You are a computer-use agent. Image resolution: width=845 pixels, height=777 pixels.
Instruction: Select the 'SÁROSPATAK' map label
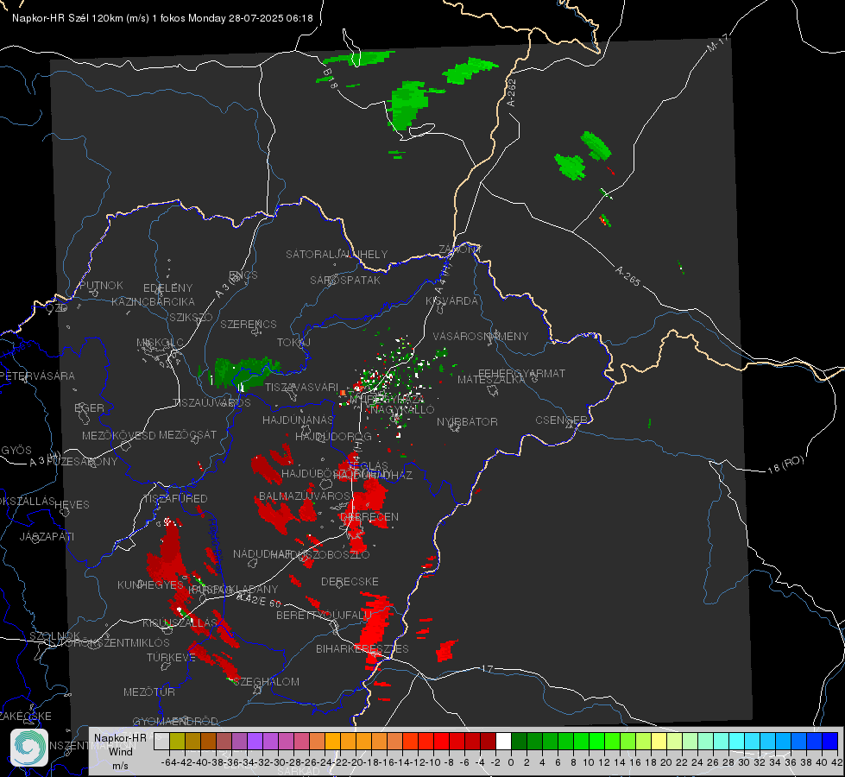click(x=345, y=280)
